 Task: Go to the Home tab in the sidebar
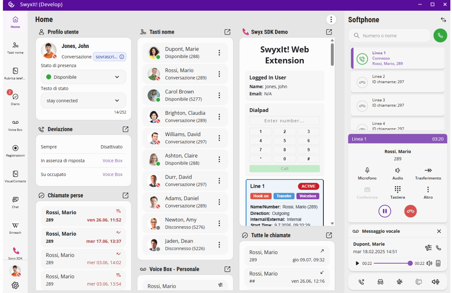pos(15,22)
